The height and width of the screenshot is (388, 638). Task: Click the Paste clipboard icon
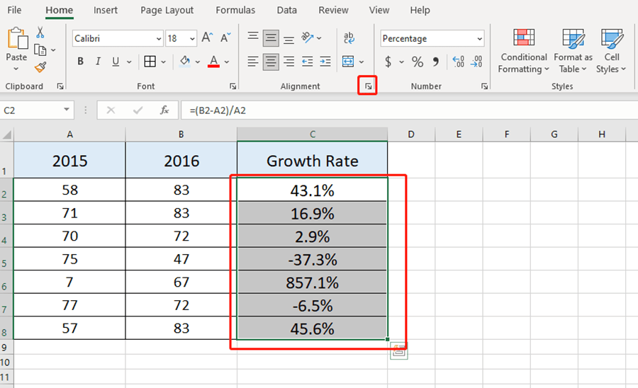coord(17,39)
